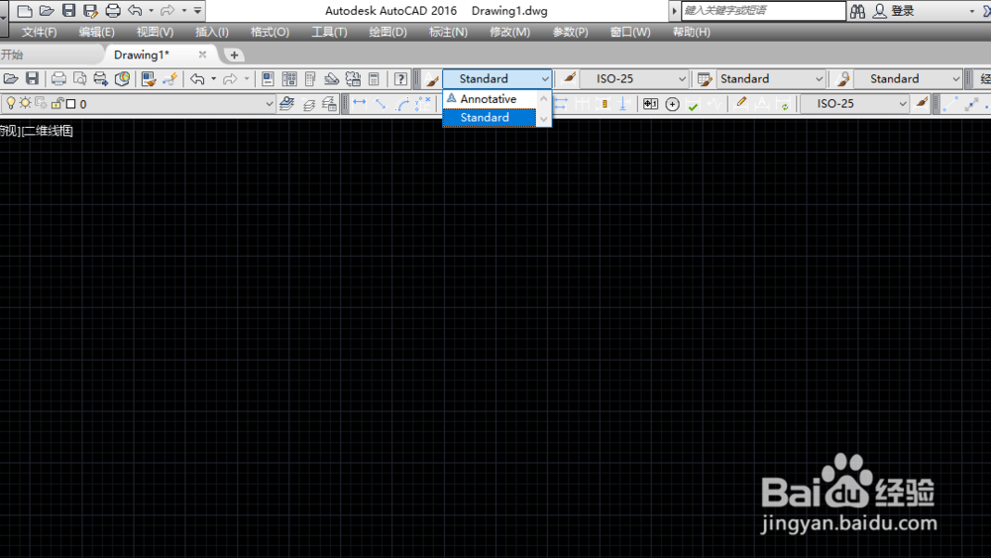Open the Undo history arrow in standard toolbar

pyautogui.click(x=214, y=79)
